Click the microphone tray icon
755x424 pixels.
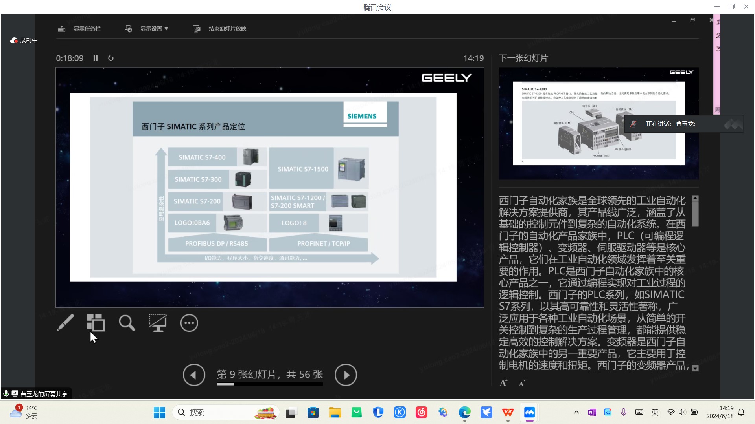[624, 412]
